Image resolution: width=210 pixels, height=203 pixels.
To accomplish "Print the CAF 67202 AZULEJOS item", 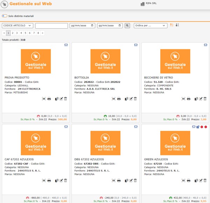I will [x=49, y=181].
